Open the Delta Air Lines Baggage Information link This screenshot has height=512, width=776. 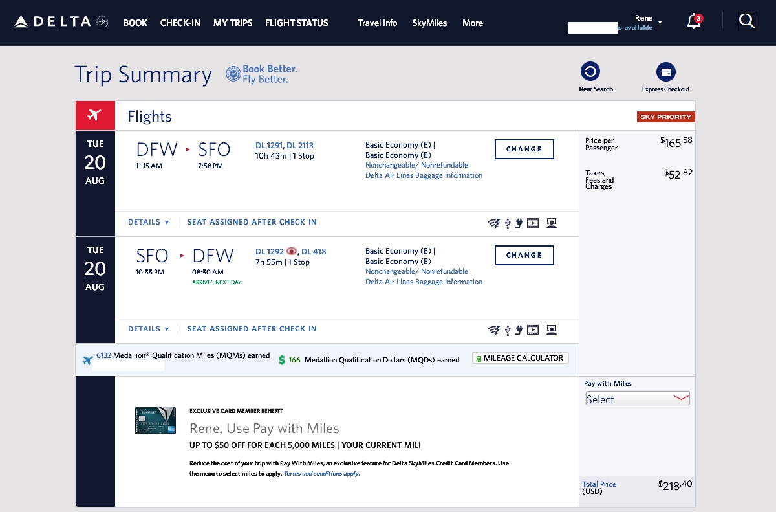click(424, 175)
